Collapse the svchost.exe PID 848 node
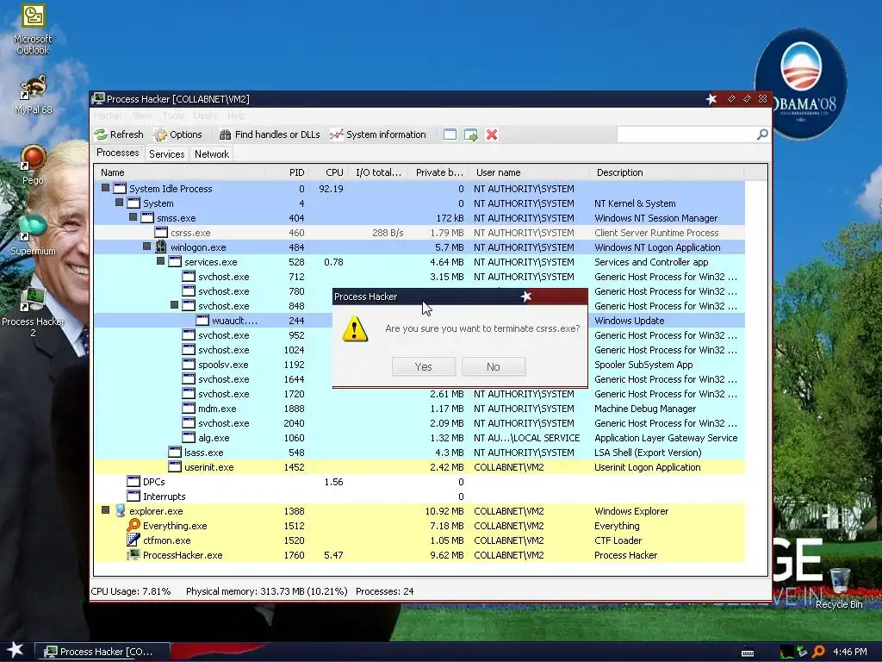882x662 pixels. pyautogui.click(x=174, y=305)
